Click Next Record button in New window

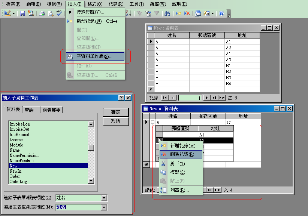[206, 98]
